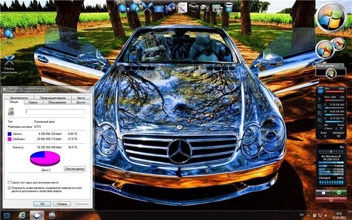Click the padlock lock gadget button
Screen dimensions: 352x220
323,192
